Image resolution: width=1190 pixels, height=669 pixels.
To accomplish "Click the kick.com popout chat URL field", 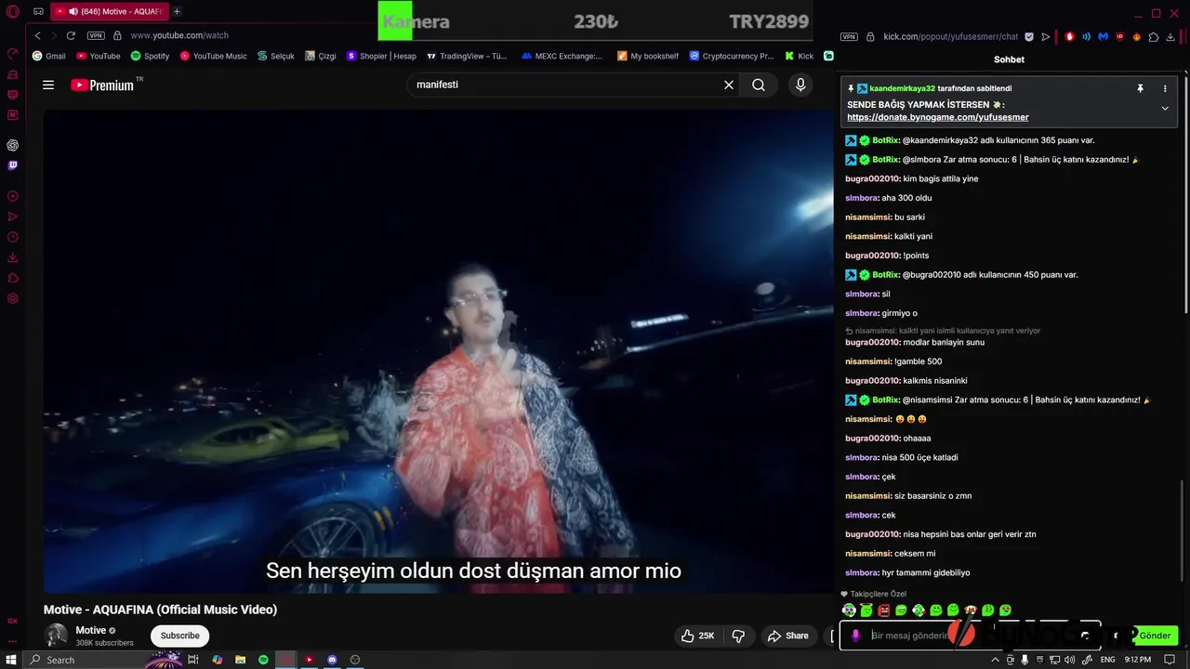I will [950, 36].
